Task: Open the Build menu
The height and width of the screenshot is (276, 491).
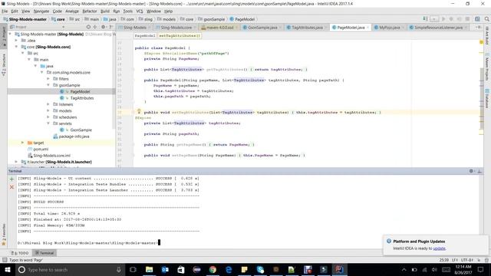Action: click(105, 11)
